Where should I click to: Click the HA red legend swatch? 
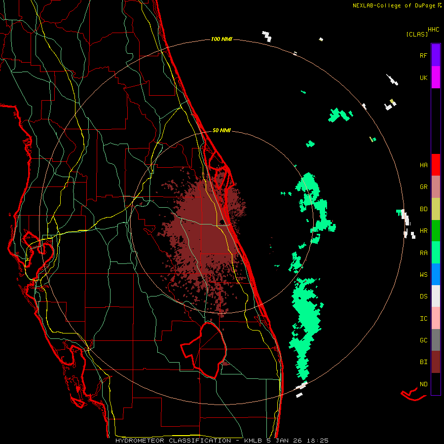tap(436, 165)
